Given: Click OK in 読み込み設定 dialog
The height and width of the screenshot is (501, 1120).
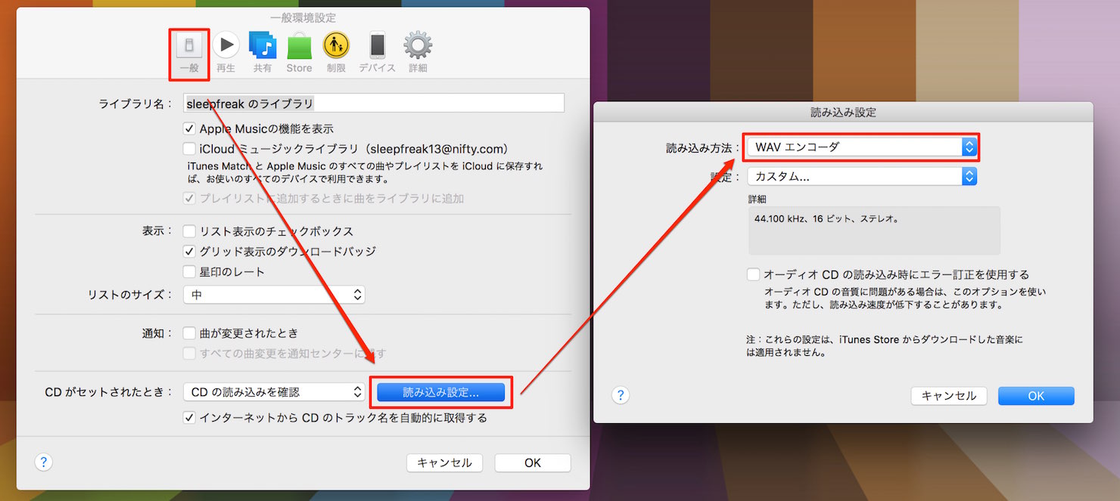Looking at the screenshot, I should tap(1036, 396).
